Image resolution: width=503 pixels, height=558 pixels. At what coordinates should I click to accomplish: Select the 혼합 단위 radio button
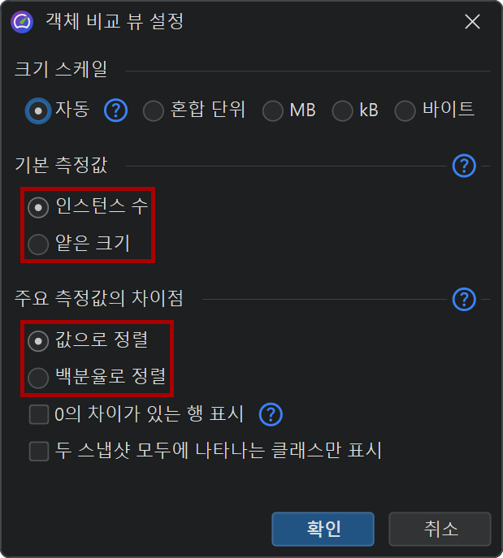[x=154, y=110]
